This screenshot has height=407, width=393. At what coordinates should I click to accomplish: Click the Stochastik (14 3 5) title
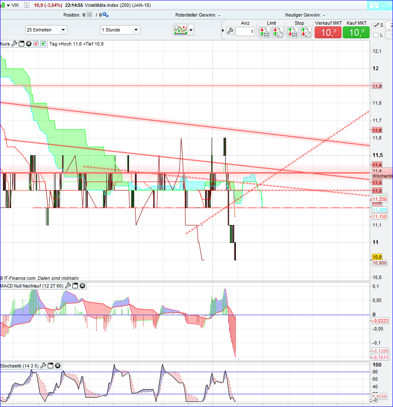[20, 366]
